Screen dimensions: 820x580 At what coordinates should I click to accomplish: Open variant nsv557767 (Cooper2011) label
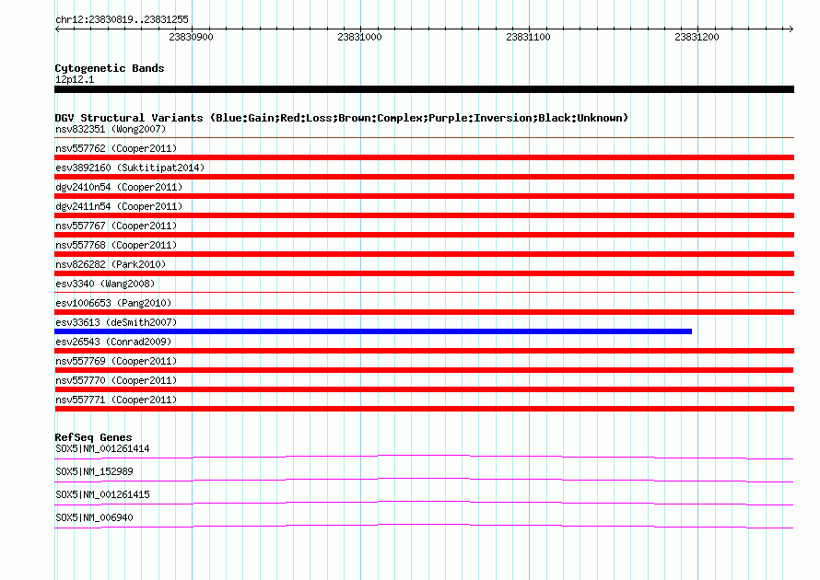point(116,226)
